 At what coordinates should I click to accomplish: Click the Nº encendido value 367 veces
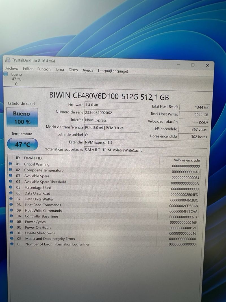[194, 129]
